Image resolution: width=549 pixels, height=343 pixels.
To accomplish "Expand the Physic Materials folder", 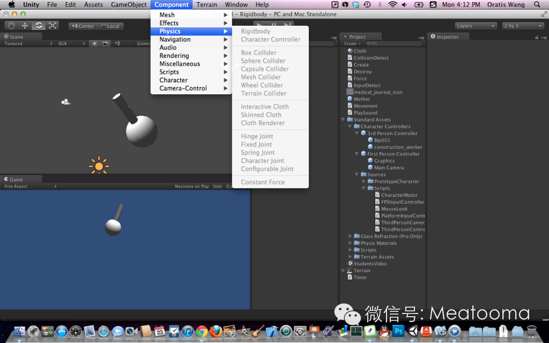I will [350, 243].
